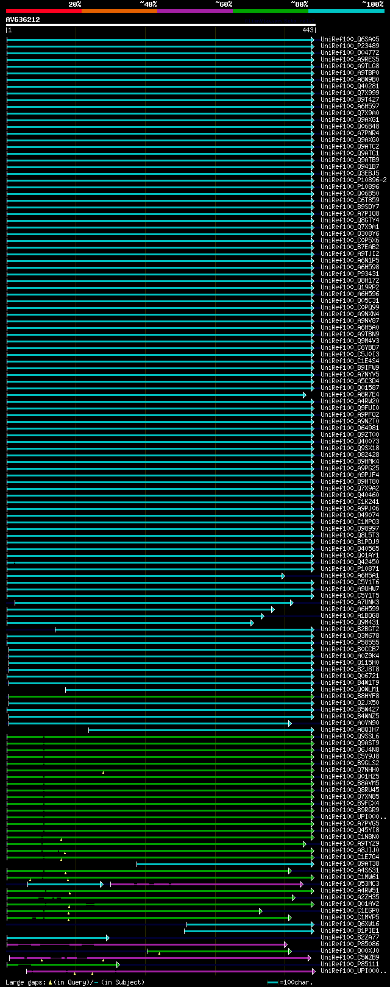Click the purple ~60% identity legend segment
Viewport: 390px width, 987px height.
195,10
